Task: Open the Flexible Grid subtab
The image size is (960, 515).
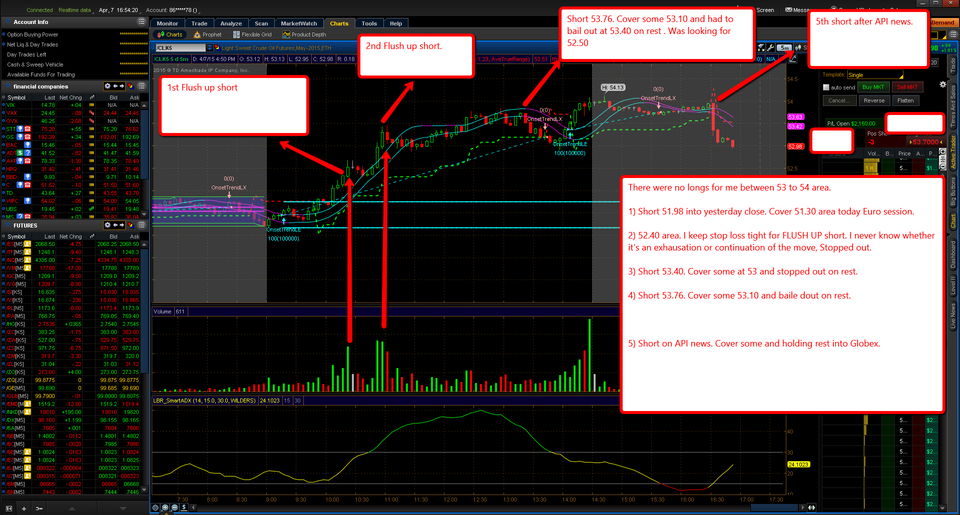Action: (253, 34)
